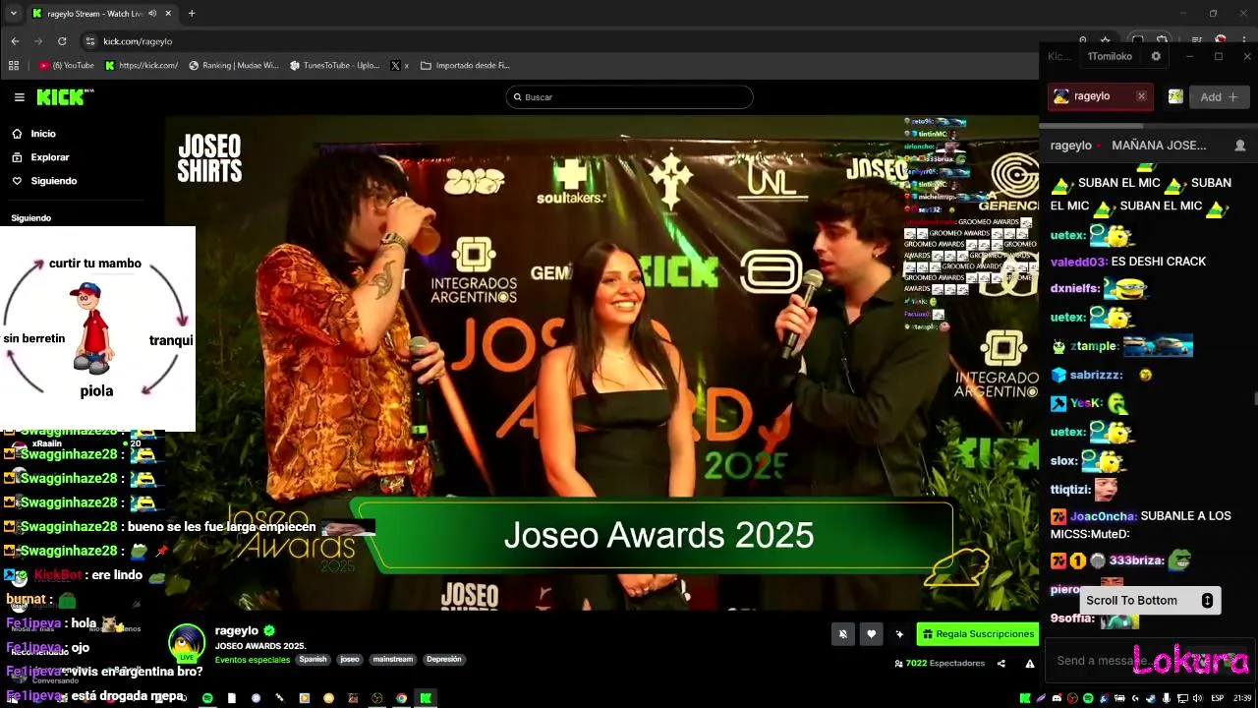Toggle notifications bell for rageylo

pos(842,634)
